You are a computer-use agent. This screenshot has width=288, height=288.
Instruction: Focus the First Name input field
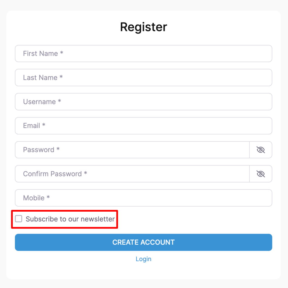point(143,54)
